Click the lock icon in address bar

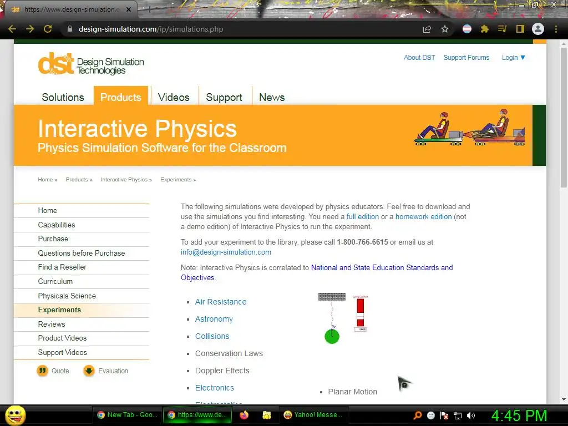(x=70, y=29)
